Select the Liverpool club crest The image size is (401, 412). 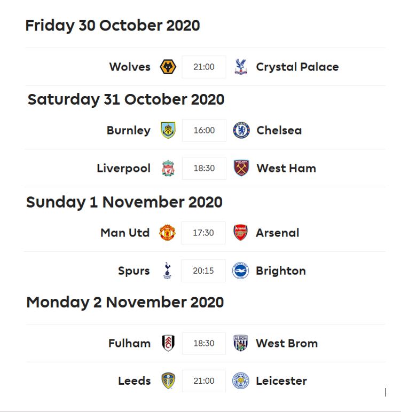[168, 168]
